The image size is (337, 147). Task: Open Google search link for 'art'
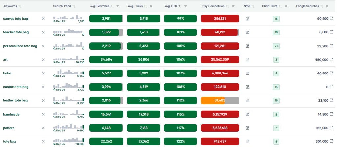click(332, 59)
